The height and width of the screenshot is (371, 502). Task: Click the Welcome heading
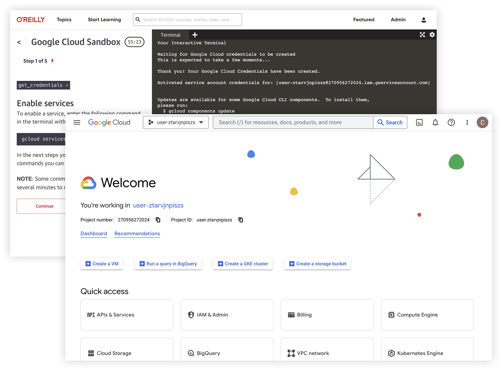[x=128, y=183]
